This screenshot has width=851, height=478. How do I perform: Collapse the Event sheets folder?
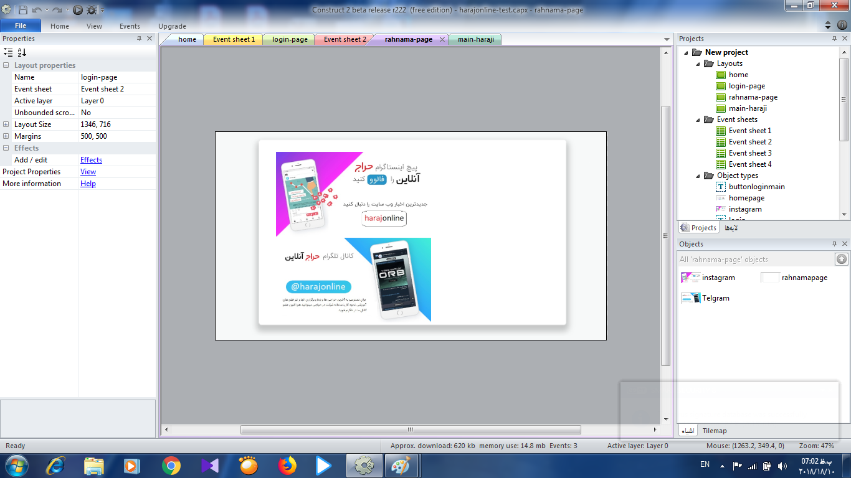click(x=698, y=119)
